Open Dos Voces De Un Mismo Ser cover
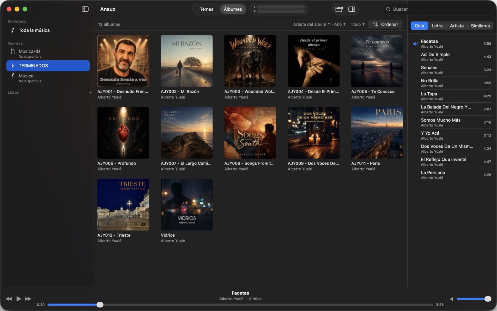Screen dimensions: 497x311 pyautogui.click(x=314, y=133)
